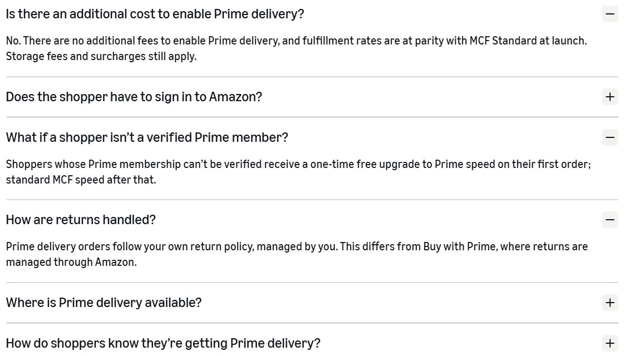629x356 pixels.
Task: Expand 'How do shoppers know they're getting Prime delivery' heading
Action: tap(163, 343)
